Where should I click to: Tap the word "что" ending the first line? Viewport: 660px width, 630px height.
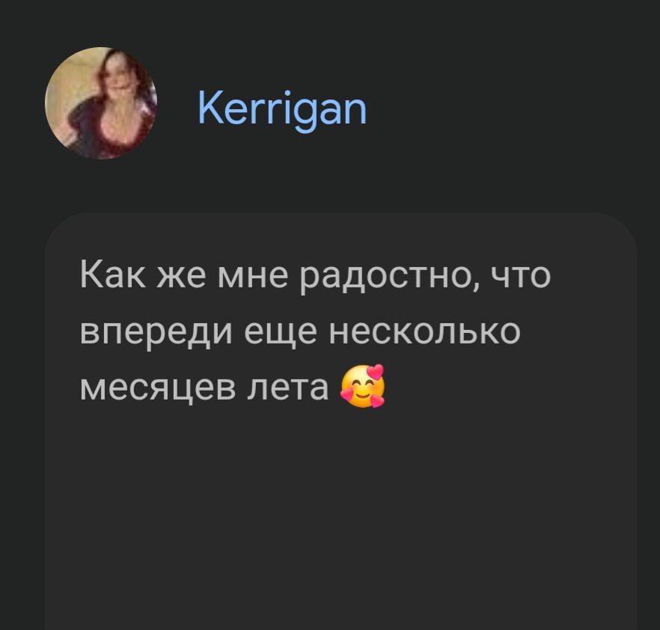[521, 276]
